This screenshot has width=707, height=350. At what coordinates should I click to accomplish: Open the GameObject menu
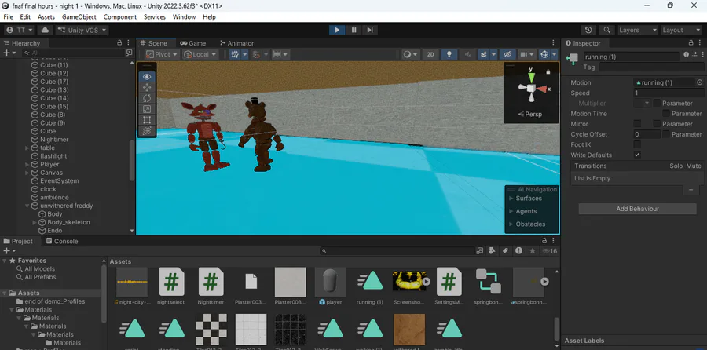[79, 17]
